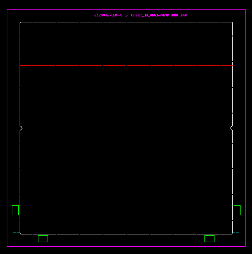Click the top-left cyan dash mark
This screenshot has width=252, height=254.
pos(16,23)
